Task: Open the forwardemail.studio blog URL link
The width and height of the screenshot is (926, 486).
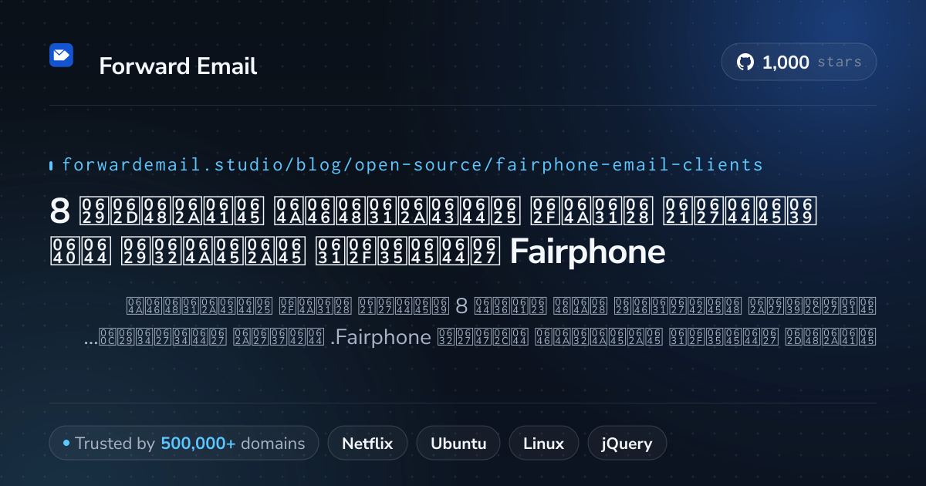Action: tap(412, 164)
